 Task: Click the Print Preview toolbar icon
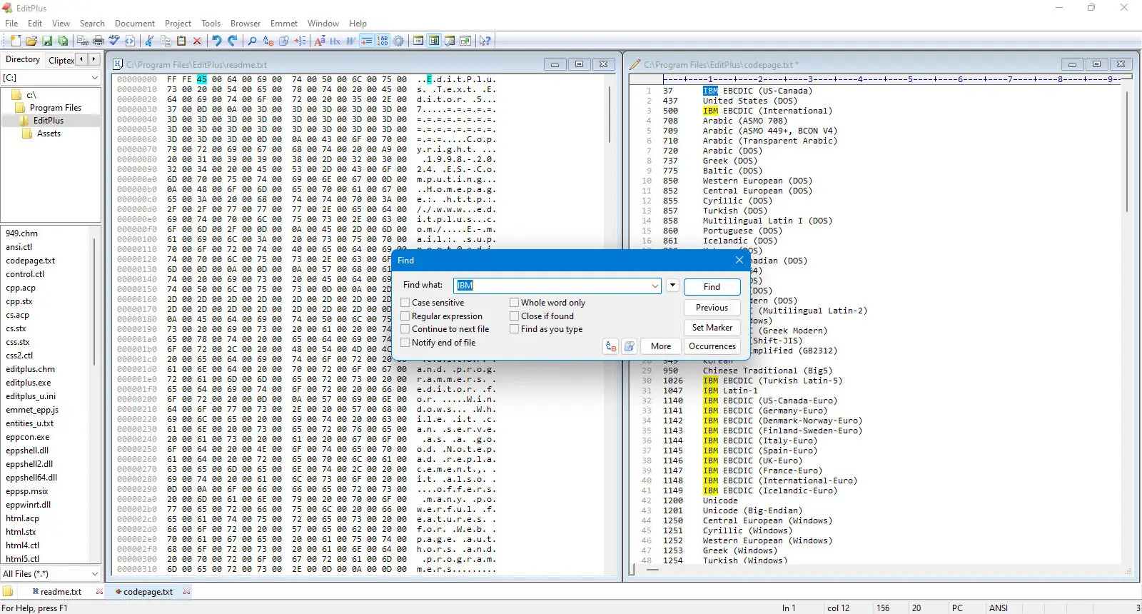83,41
